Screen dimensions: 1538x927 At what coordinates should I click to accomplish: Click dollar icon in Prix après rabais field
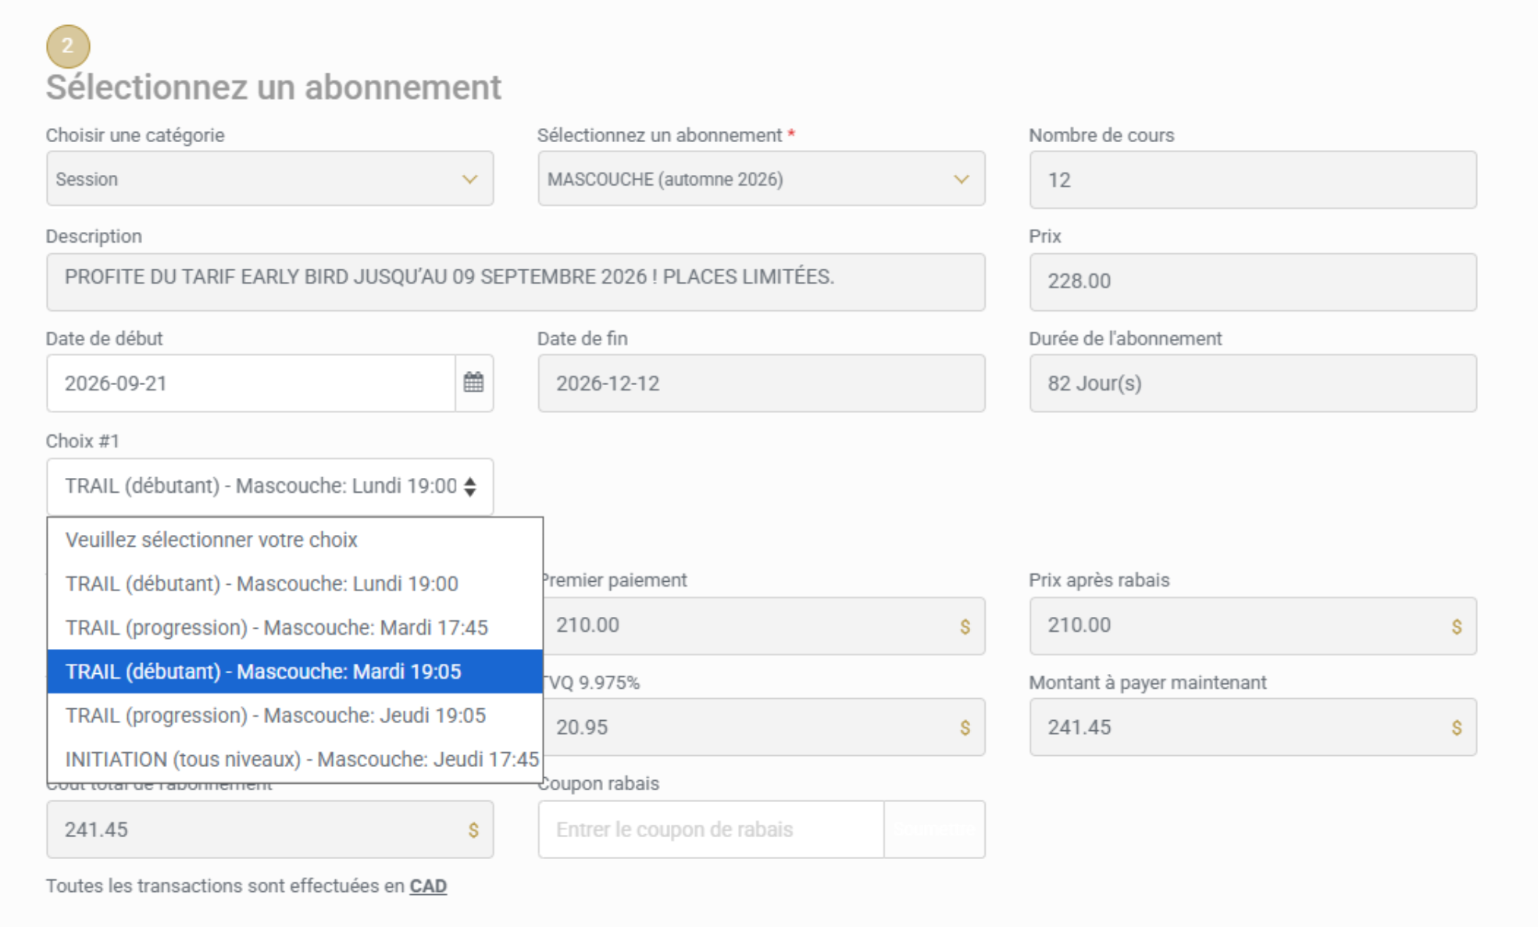click(1456, 626)
